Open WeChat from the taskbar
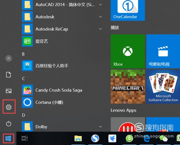The width and height of the screenshot is (180, 145). [164, 139]
